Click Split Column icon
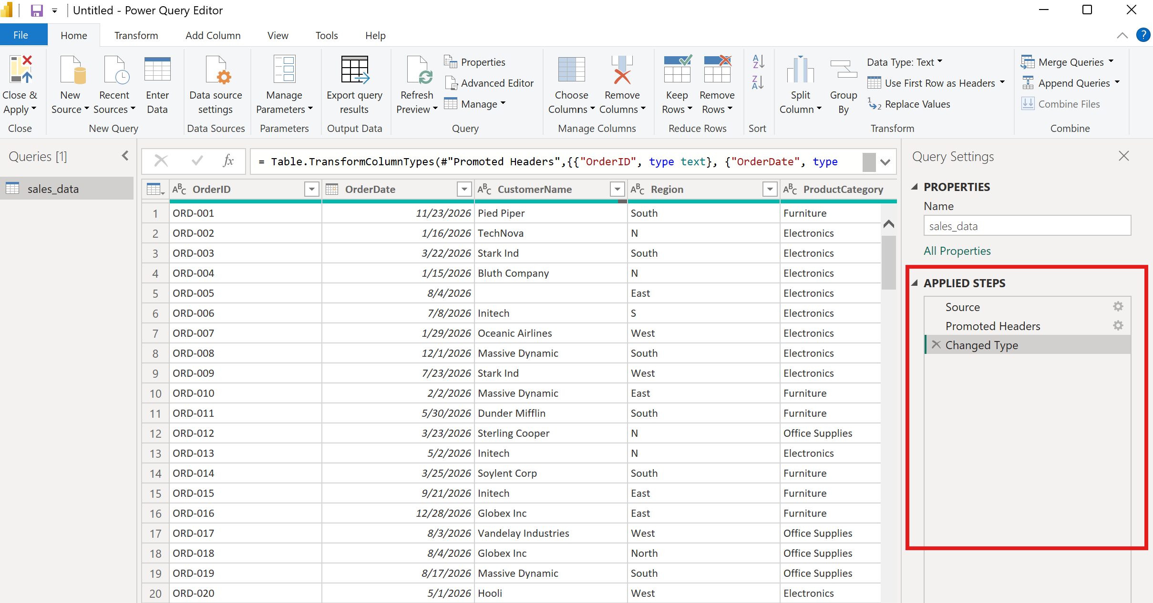Viewport: 1153px width, 603px height. coord(801,70)
